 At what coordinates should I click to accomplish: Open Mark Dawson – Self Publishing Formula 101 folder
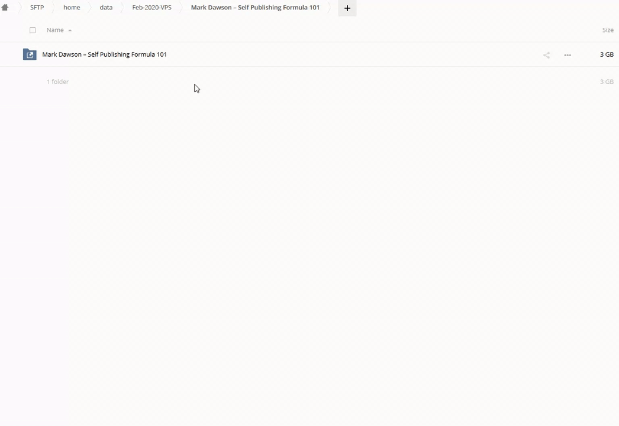click(104, 54)
